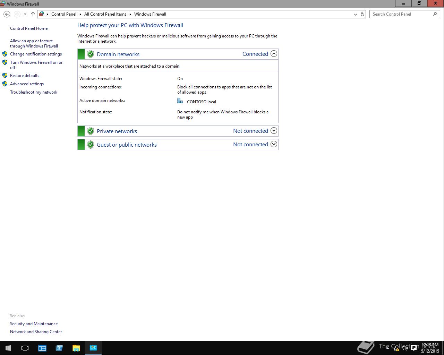Click Restore defaults link

click(25, 76)
